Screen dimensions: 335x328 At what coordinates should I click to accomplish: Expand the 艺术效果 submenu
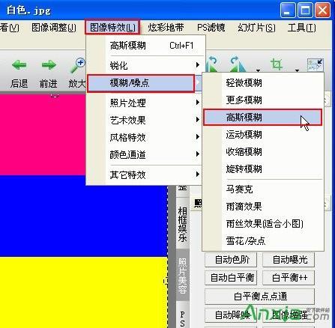click(145, 120)
